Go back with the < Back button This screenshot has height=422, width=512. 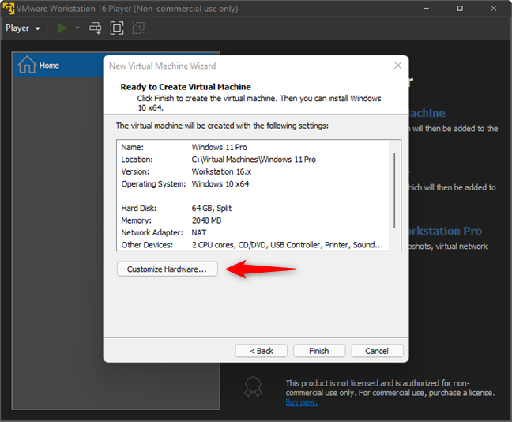click(x=262, y=351)
